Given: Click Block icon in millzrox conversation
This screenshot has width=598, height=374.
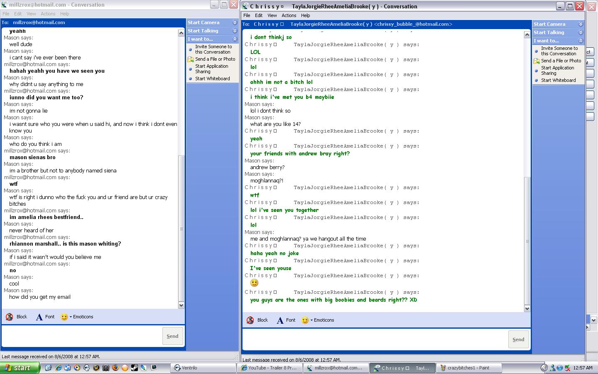Looking at the screenshot, I should [x=10, y=317].
